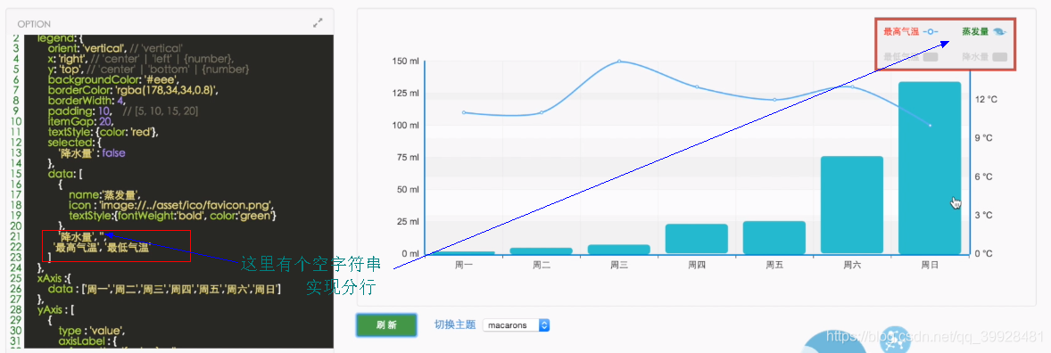The image size is (1051, 353).
Task: Click the 切换主题 label
Action: pos(455,324)
